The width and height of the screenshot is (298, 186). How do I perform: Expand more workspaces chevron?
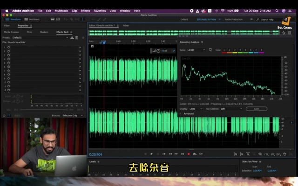click(251, 19)
